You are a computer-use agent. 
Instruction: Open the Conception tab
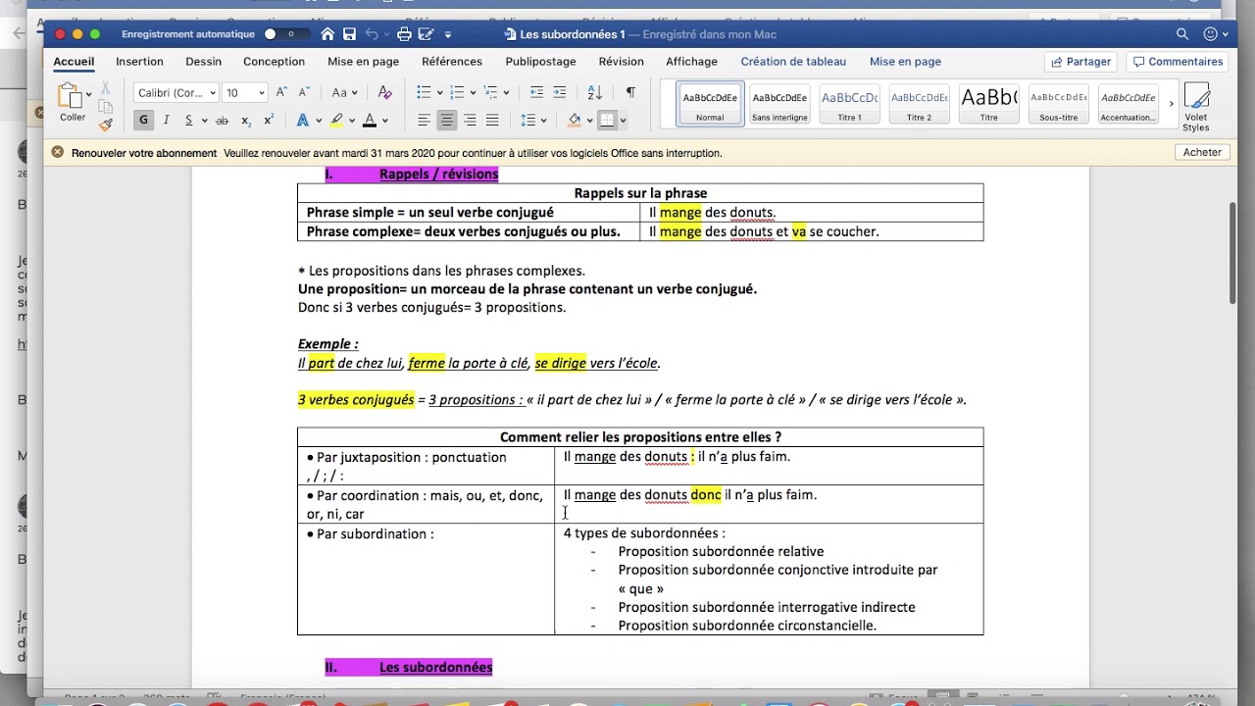274,61
